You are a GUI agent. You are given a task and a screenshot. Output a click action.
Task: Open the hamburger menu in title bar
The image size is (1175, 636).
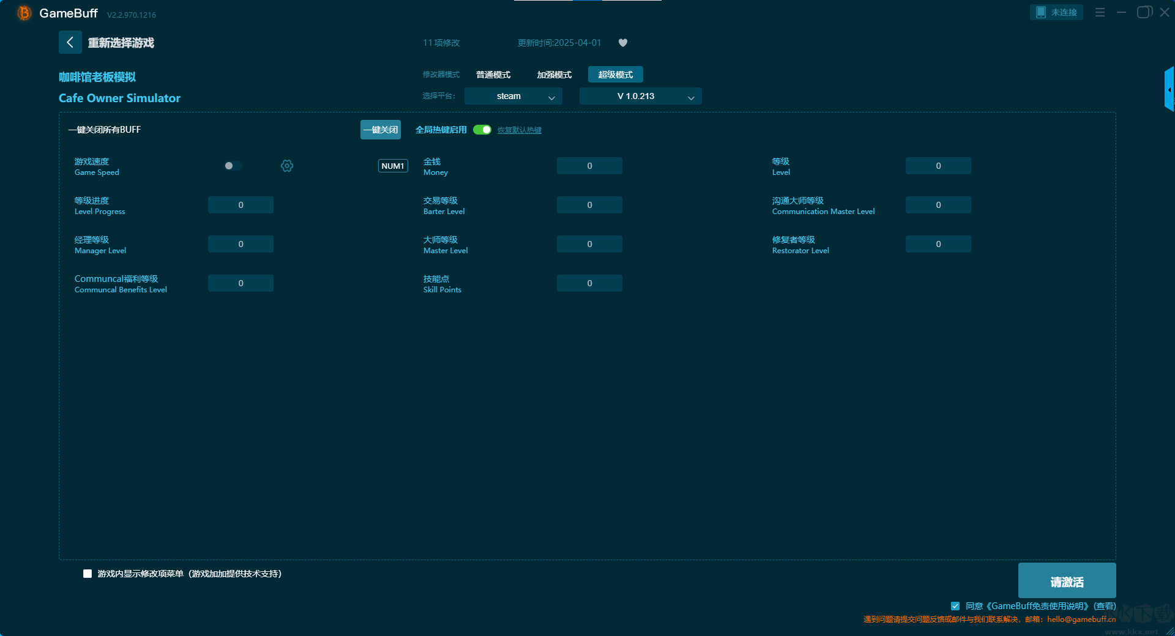(1100, 12)
